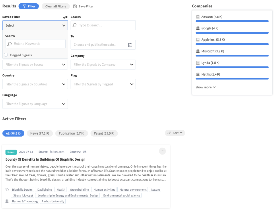Open the Filter Signals by Countries dropdown
Image resolution: width=277 pixels, height=211 pixels.
click(x=35, y=84)
